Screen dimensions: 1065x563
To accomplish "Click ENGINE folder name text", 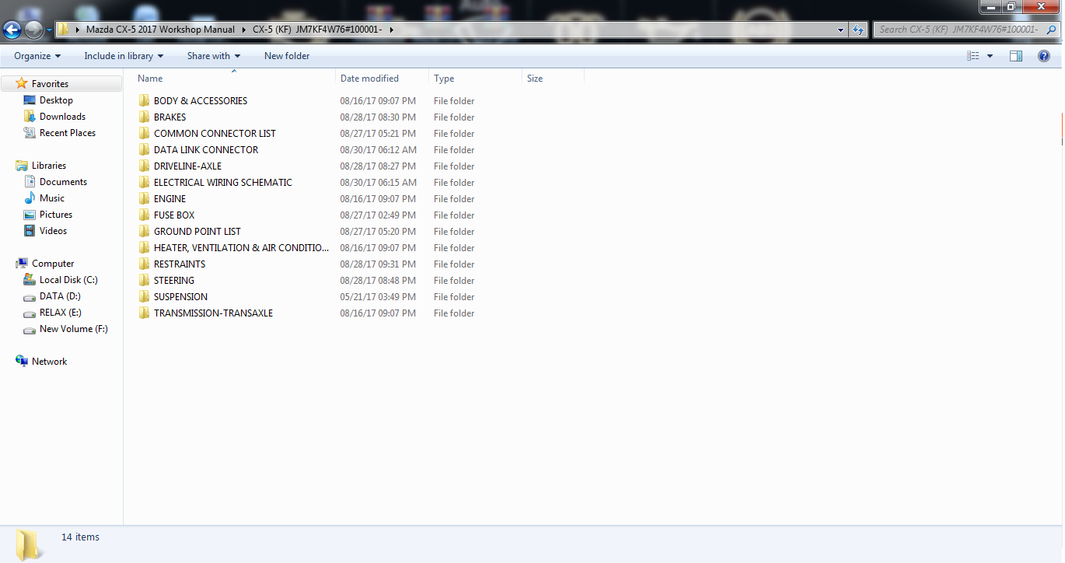I will point(169,199).
